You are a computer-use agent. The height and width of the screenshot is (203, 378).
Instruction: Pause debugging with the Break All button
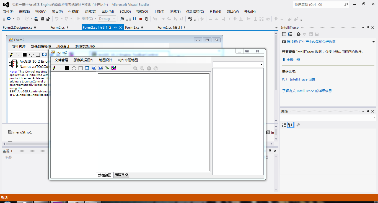134,19
